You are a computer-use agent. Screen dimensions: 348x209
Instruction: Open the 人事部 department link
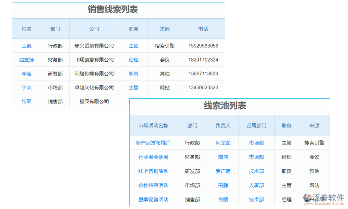[256, 185]
